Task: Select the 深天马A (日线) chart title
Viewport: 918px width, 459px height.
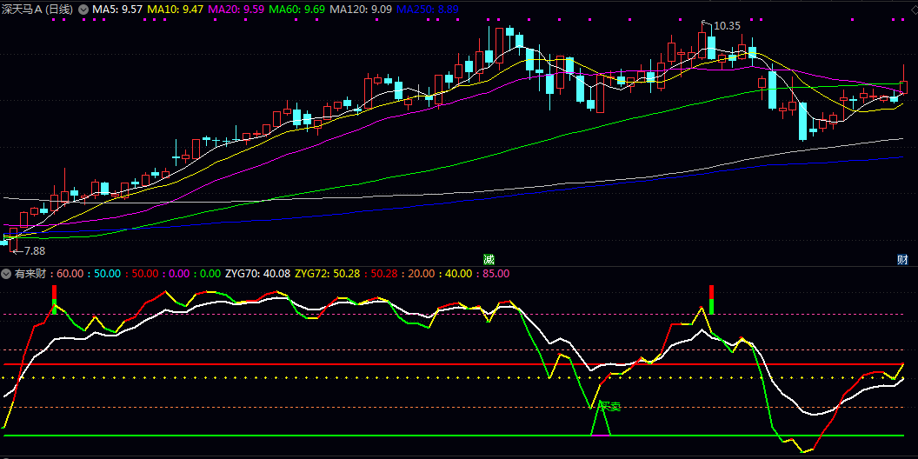Action: pyautogui.click(x=38, y=10)
